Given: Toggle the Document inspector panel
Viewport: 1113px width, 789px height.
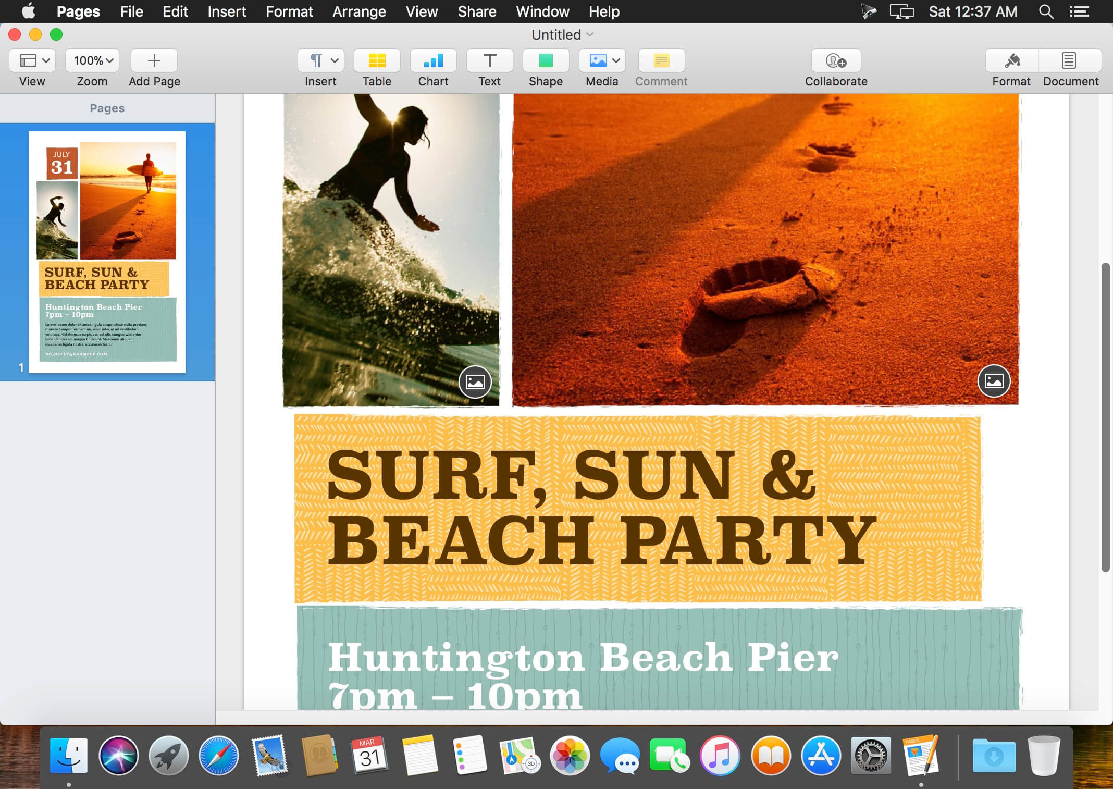Looking at the screenshot, I should 1070,60.
